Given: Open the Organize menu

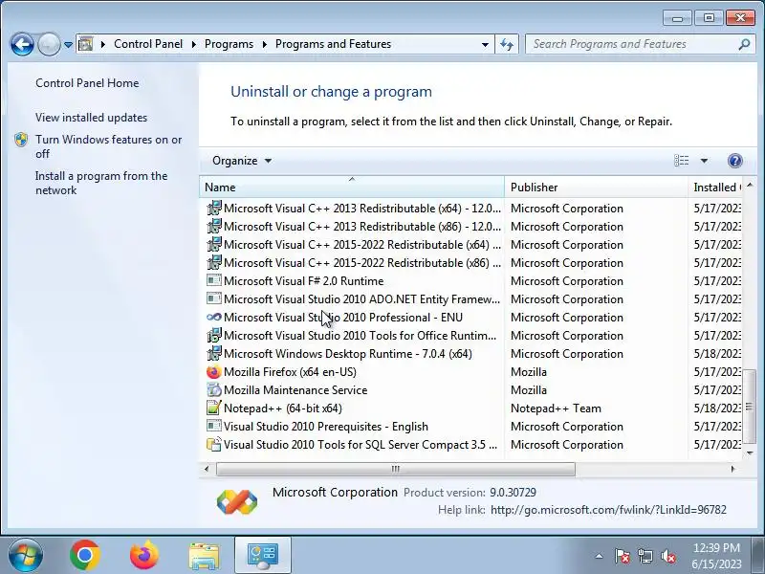Looking at the screenshot, I should [242, 161].
